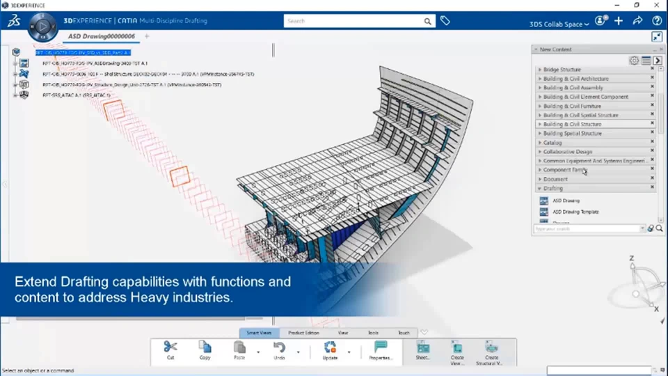Click the Sheet command icon
Screen dimensions: 668x376
pos(422,347)
